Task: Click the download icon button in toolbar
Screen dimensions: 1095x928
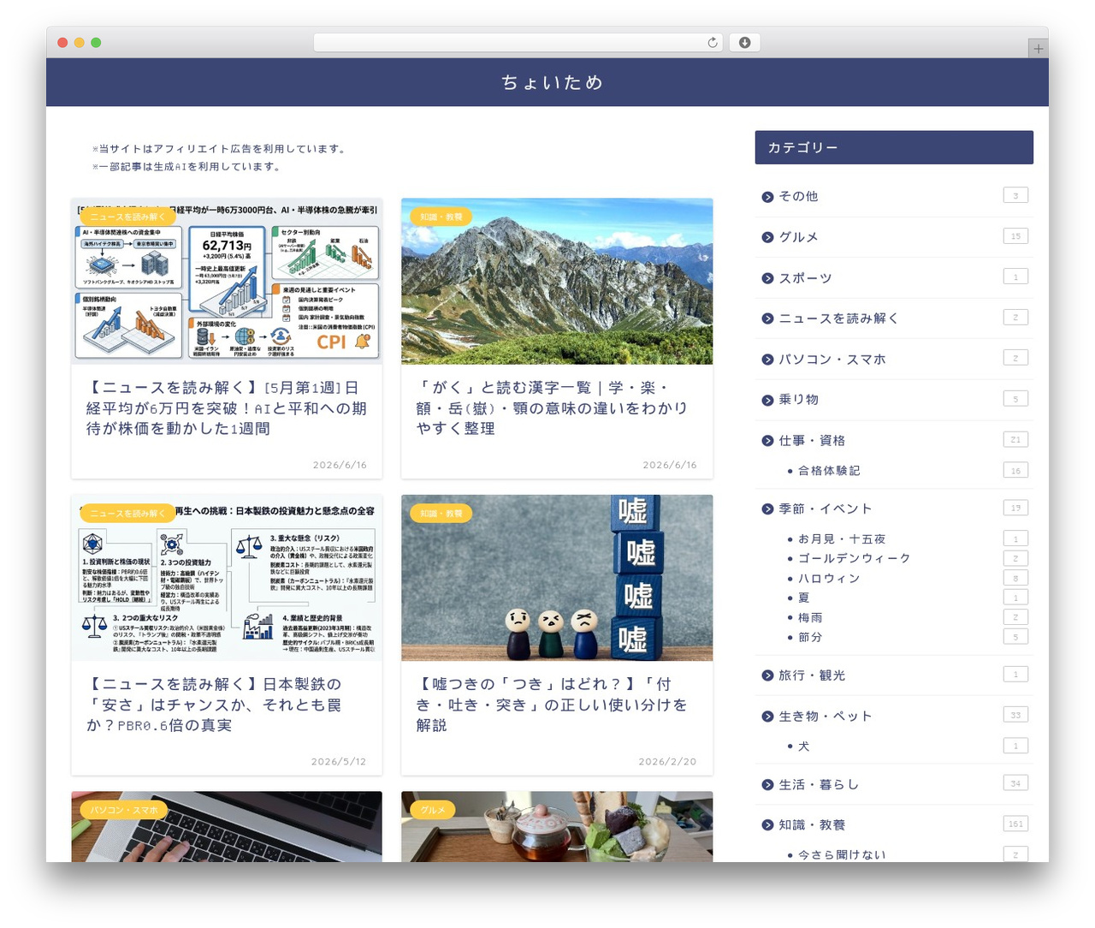Action: [744, 43]
